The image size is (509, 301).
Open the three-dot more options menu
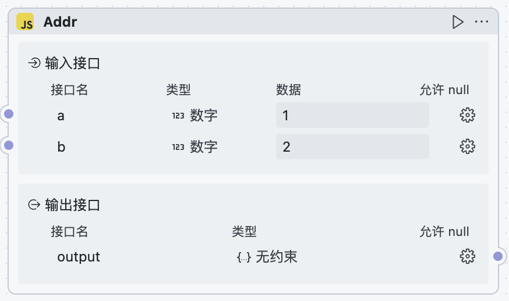click(x=482, y=22)
